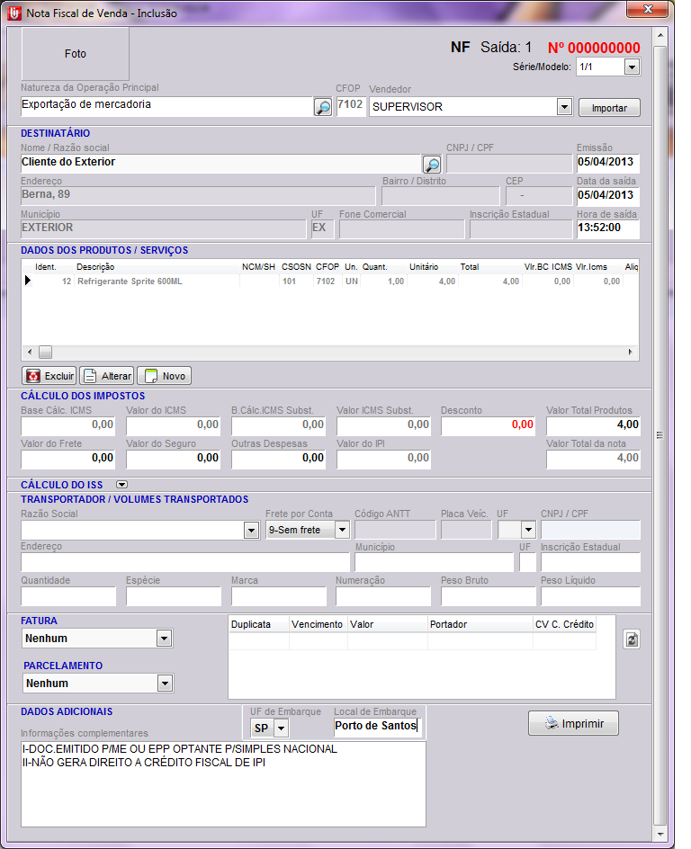
Task: Click the Valor do Frete field
Action: 68,458
